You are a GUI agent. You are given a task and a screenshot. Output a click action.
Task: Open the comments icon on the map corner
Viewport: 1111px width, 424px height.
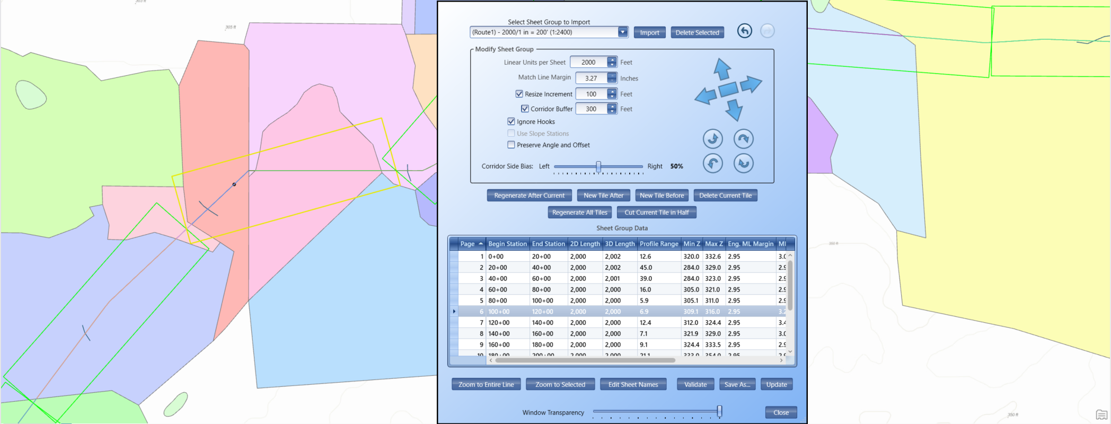coord(1101,414)
